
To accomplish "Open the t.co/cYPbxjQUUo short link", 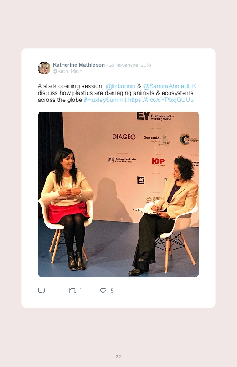I will tap(160, 100).
